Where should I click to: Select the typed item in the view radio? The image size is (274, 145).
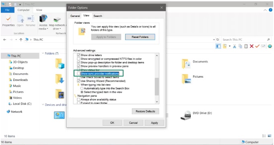(82, 92)
